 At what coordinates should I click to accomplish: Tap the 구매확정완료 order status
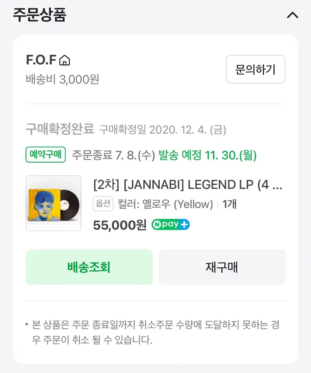[60, 129]
